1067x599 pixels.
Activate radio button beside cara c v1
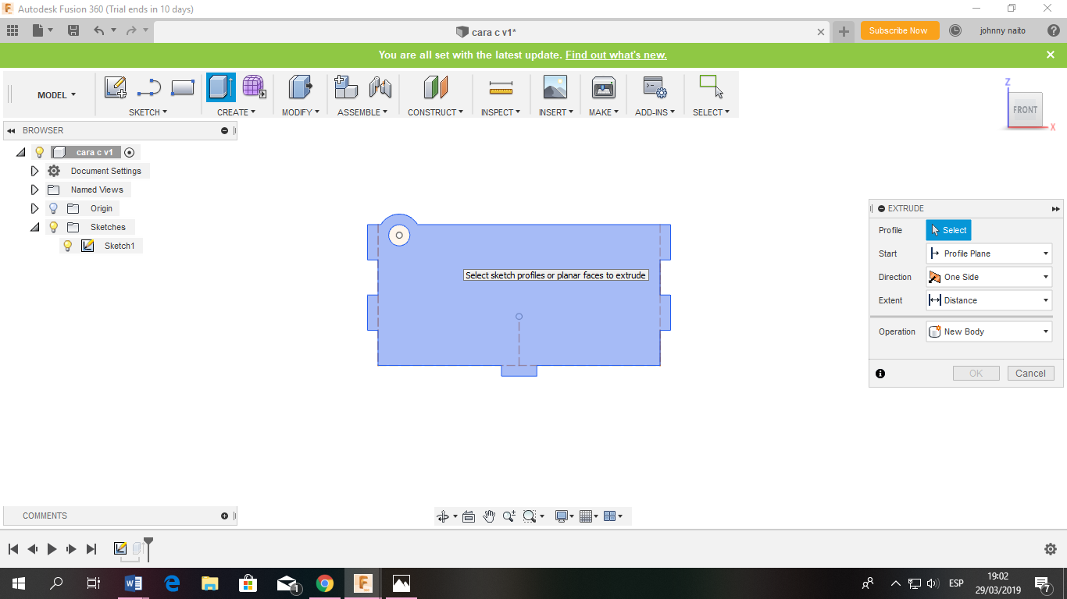coord(130,152)
